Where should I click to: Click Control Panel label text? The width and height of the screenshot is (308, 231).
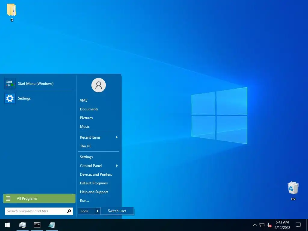click(91, 166)
